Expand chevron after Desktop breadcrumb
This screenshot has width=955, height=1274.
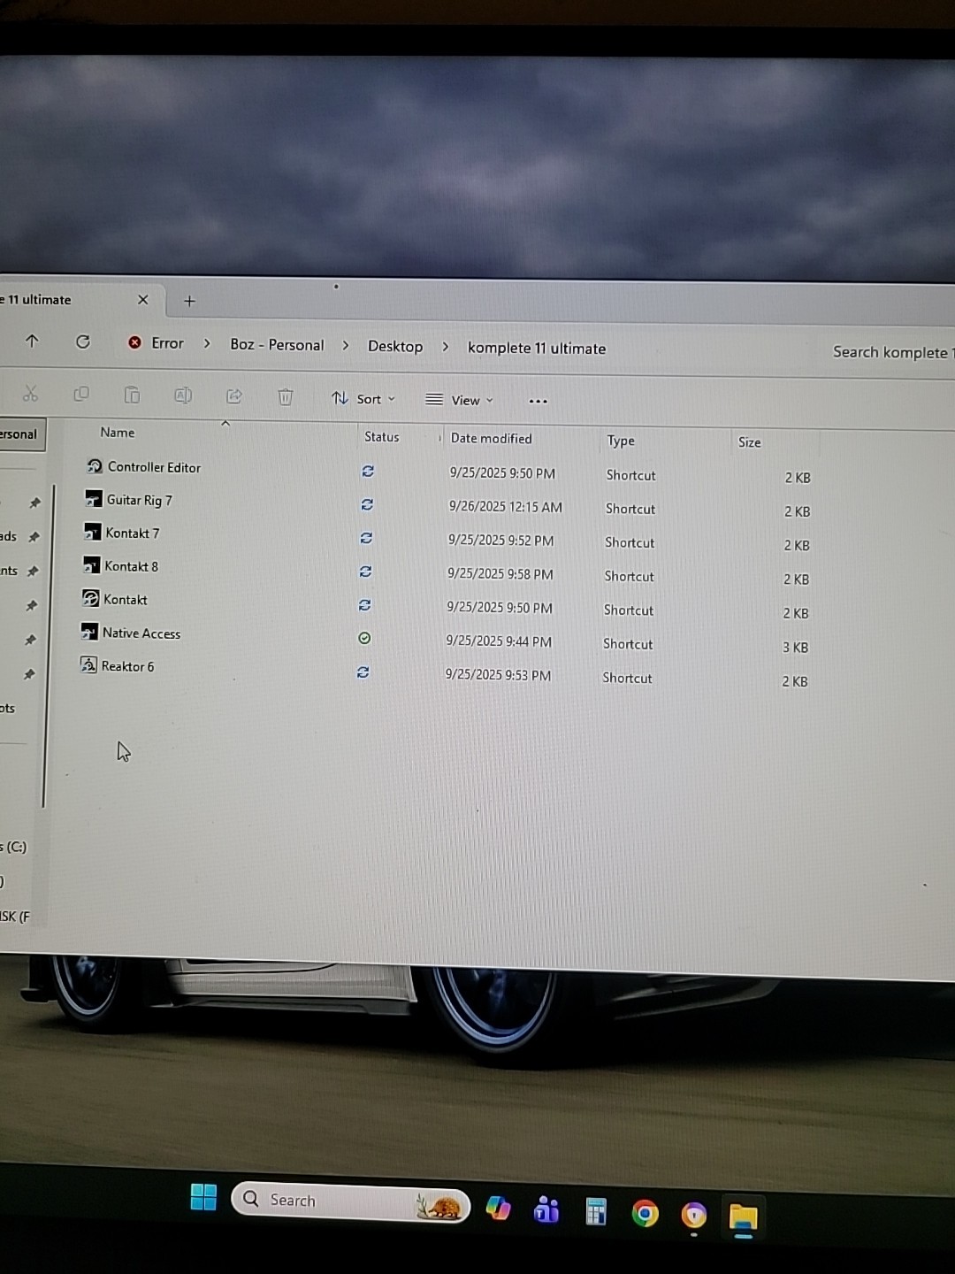click(x=446, y=347)
